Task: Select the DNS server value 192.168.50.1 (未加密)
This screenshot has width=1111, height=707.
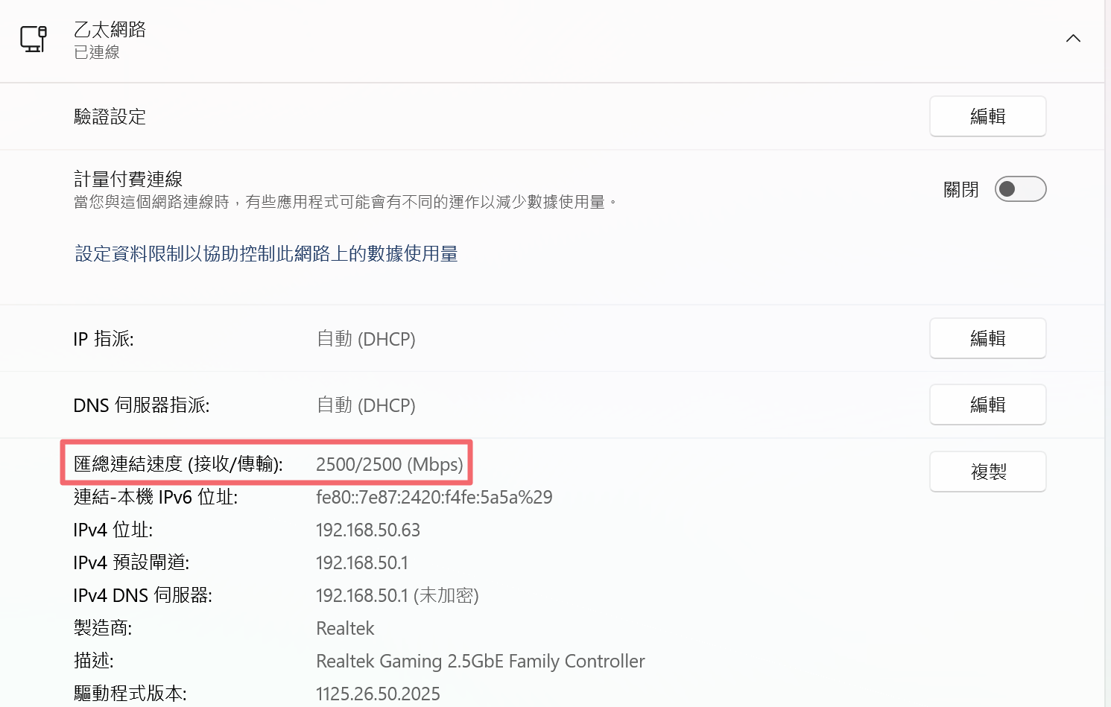Action: pyautogui.click(x=397, y=595)
